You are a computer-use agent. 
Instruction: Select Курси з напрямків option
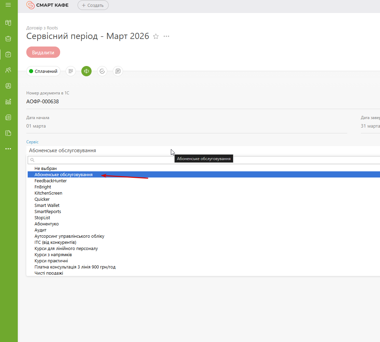click(x=204, y=255)
